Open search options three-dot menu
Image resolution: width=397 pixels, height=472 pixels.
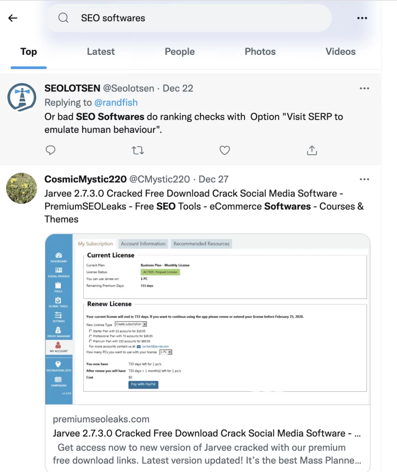point(362,18)
